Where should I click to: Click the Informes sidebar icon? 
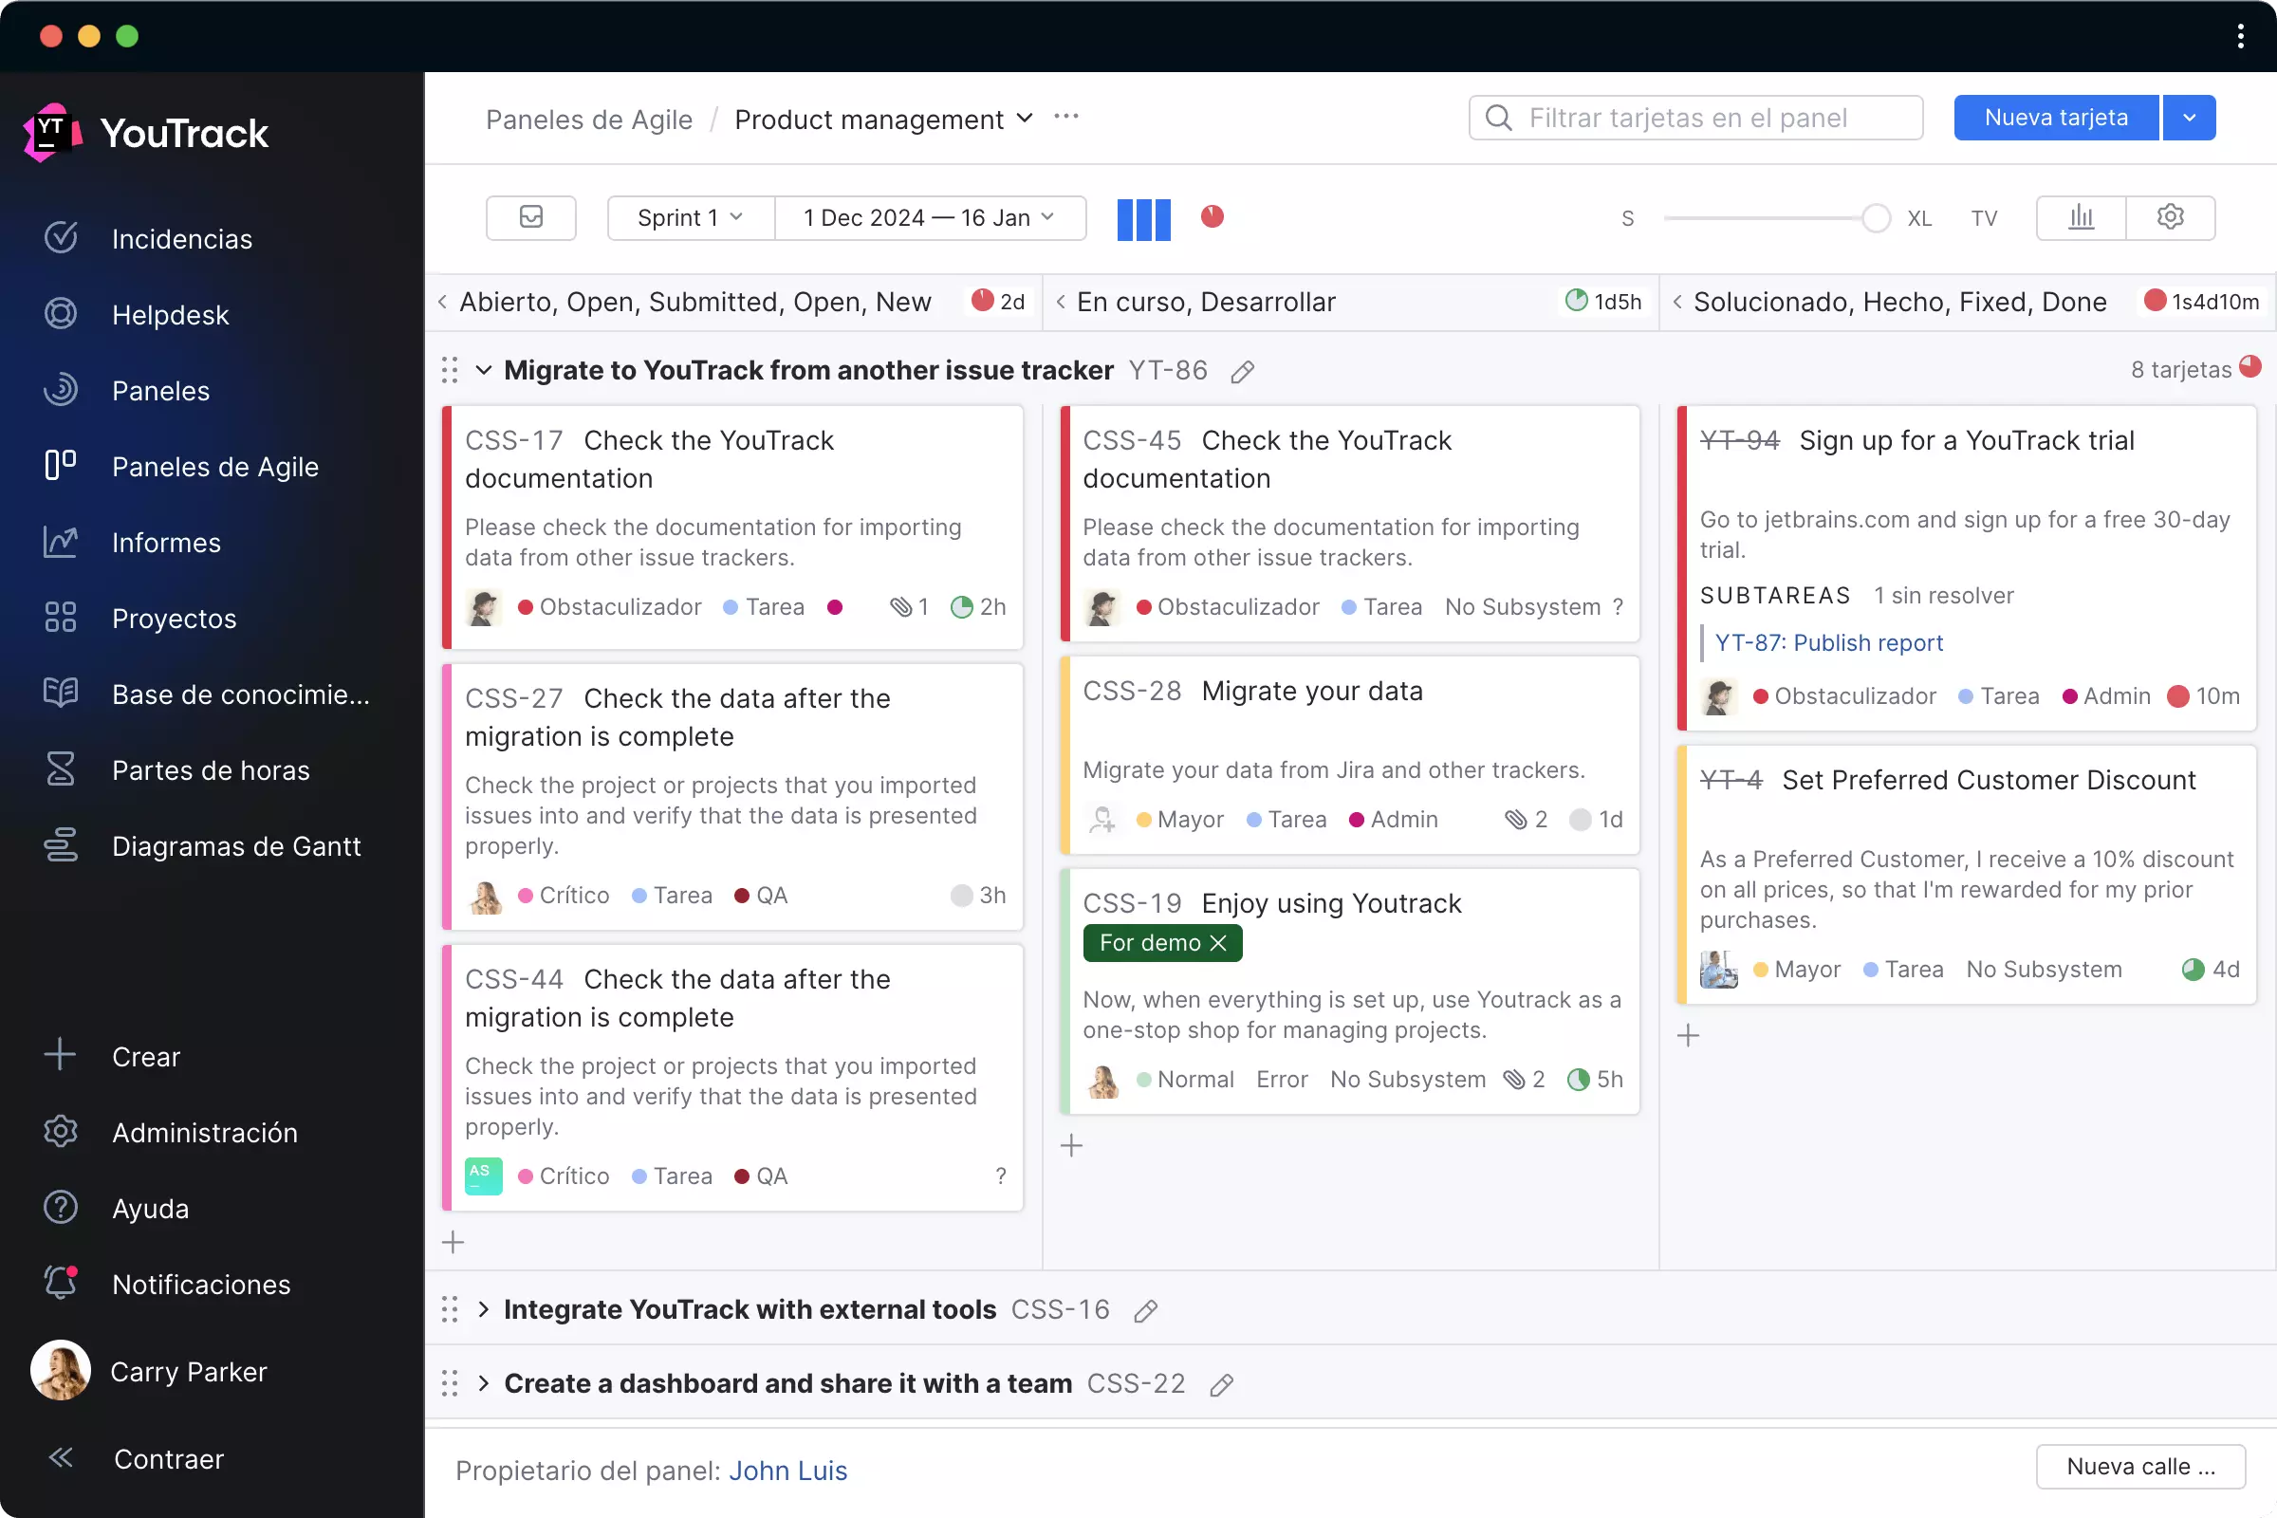click(59, 542)
